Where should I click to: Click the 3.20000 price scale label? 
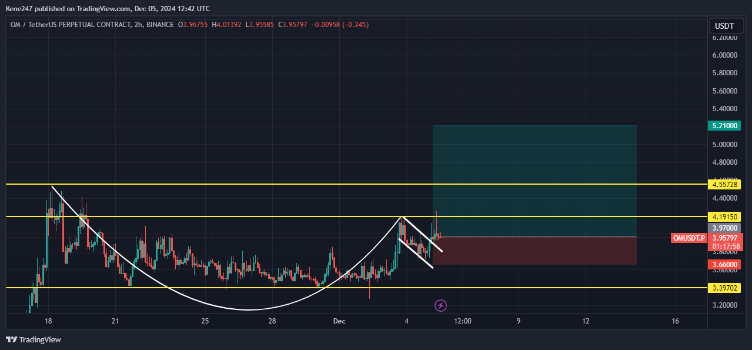point(724,306)
